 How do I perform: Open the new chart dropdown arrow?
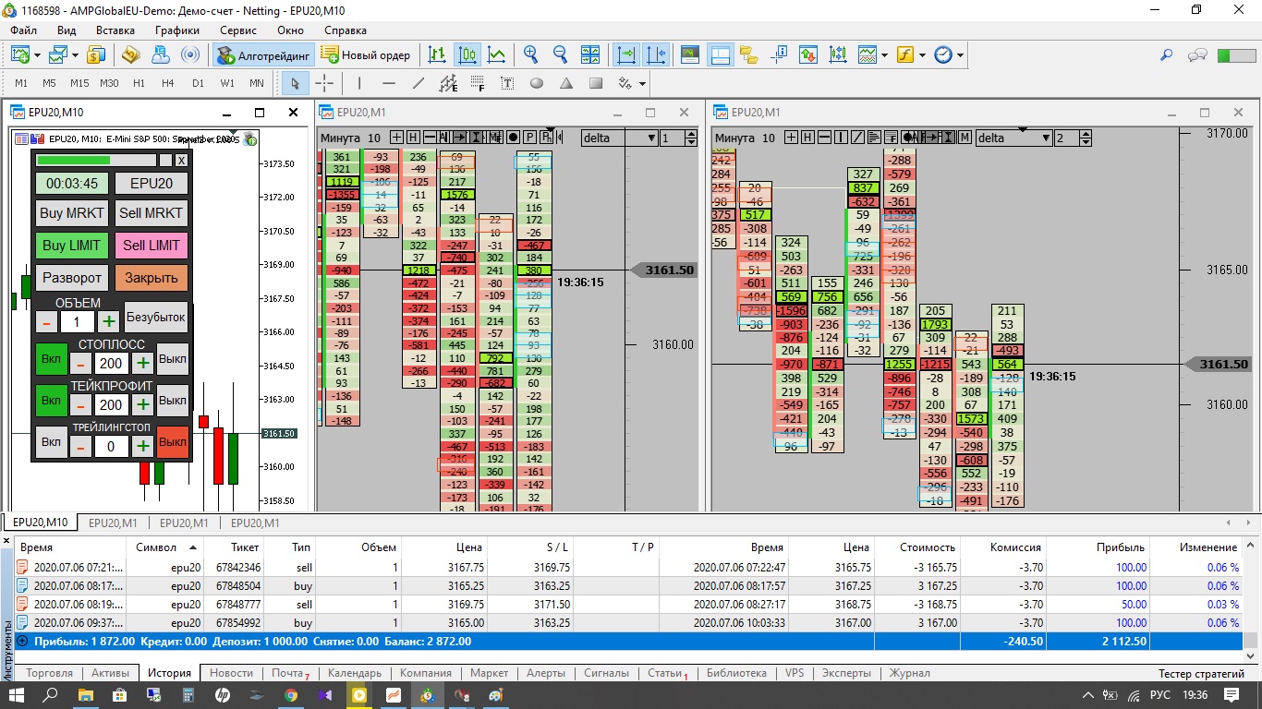pyautogui.click(x=37, y=54)
